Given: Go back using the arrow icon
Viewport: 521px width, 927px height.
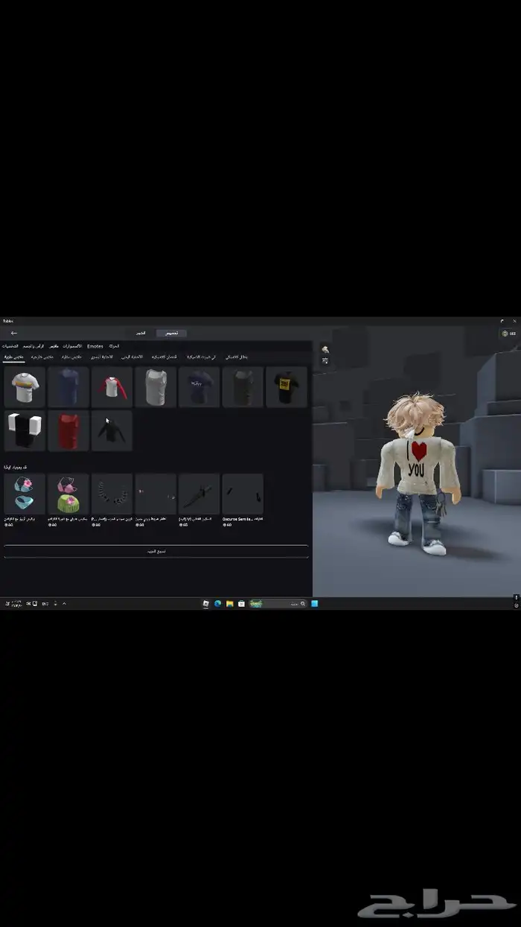Looking at the screenshot, I should pos(13,333).
